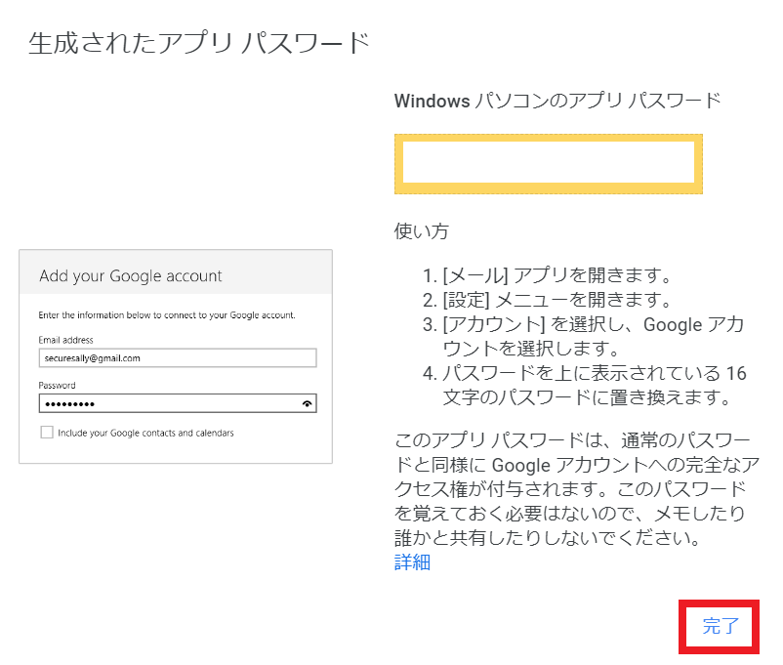Click step 2 [設定] メニューを開きます
Viewport: 783px width, 665px height.
[547, 300]
